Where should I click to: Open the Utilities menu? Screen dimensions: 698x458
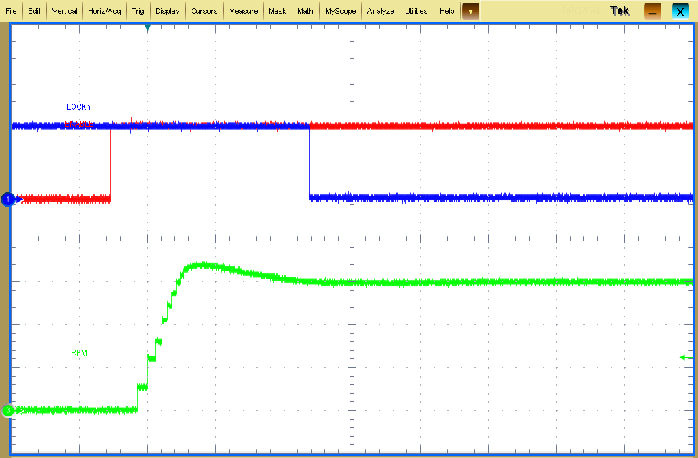click(416, 10)
